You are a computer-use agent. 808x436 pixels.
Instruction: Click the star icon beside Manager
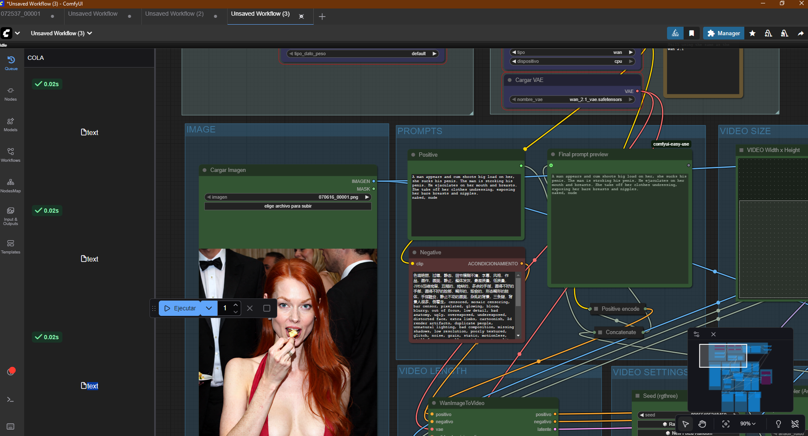point(752,33)
